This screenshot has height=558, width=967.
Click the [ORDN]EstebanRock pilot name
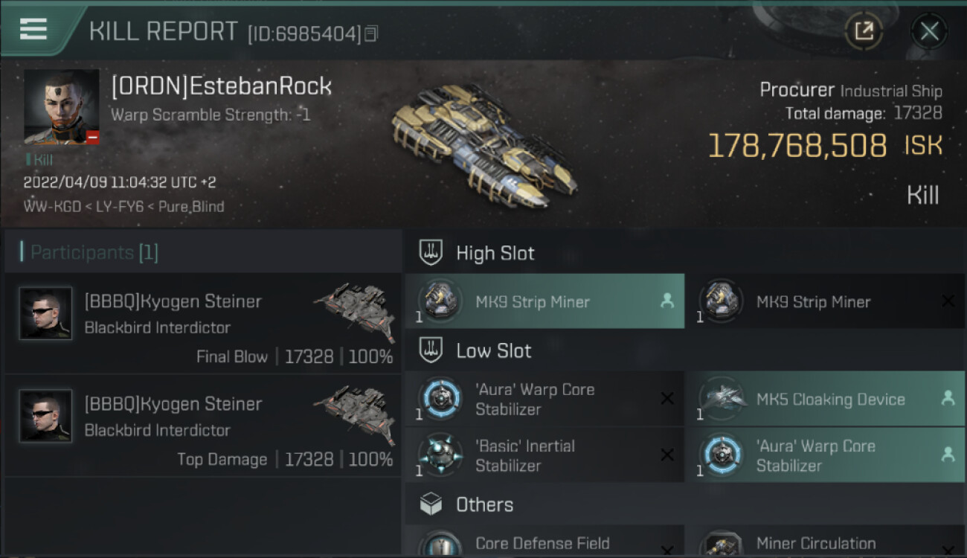point(221,86)
